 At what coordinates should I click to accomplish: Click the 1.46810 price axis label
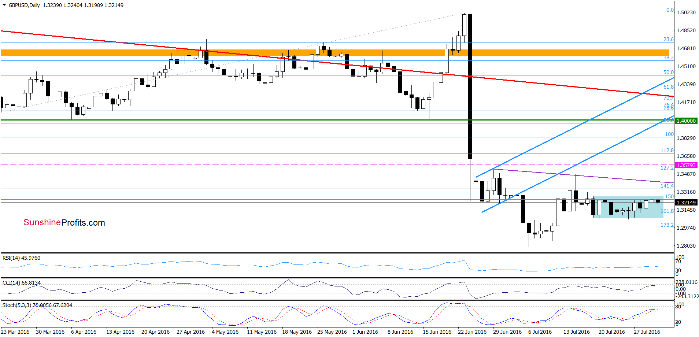click(686, 48)
